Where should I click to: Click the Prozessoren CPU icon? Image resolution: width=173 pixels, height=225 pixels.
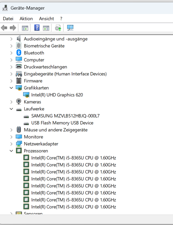click(x=19, y=151)
